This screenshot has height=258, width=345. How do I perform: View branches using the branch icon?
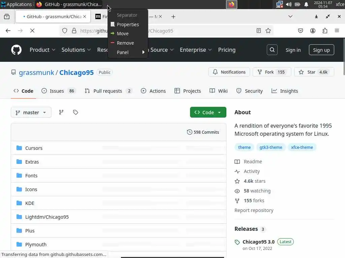tap(61, 112)
